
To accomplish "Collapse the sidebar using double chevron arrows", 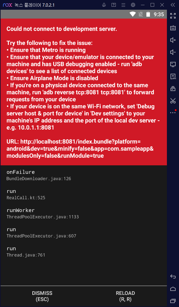I will click(x=173, y=5).
